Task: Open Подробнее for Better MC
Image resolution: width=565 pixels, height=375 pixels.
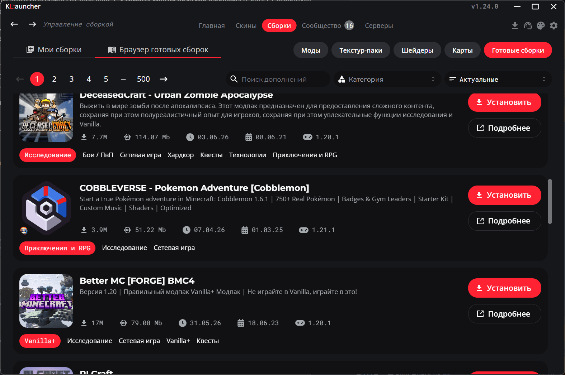Action: 504,314
